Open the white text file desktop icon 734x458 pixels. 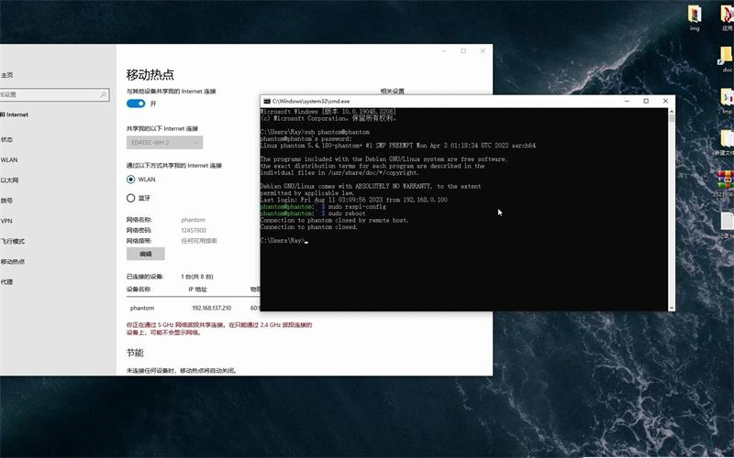point(727,220)
